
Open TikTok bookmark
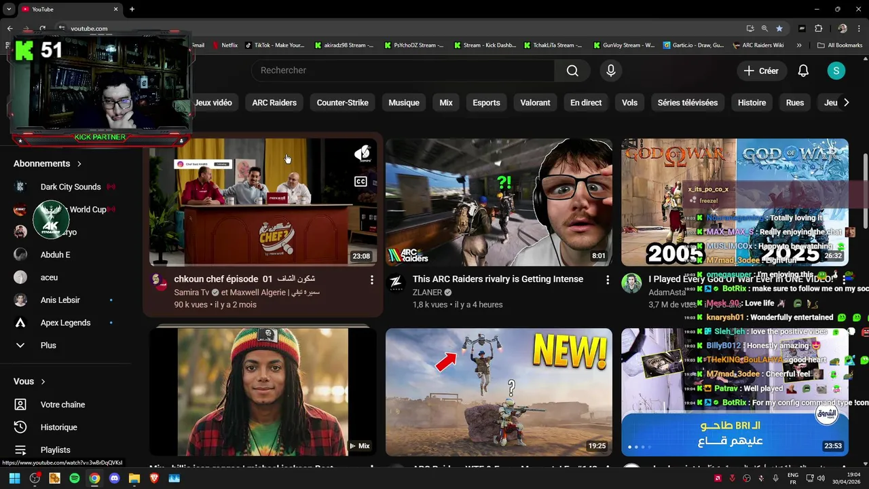pos(275,46)
